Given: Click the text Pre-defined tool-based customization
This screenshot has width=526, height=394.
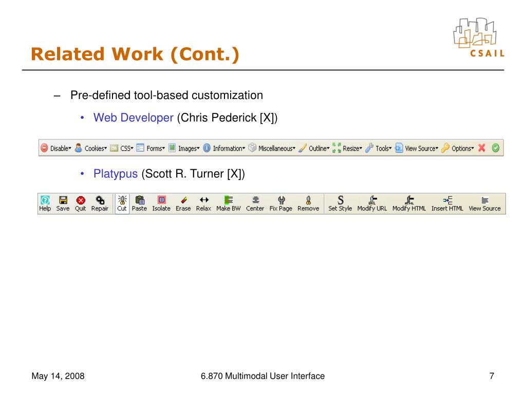Looking at the screenshot, I should click(x=166, y=95).
